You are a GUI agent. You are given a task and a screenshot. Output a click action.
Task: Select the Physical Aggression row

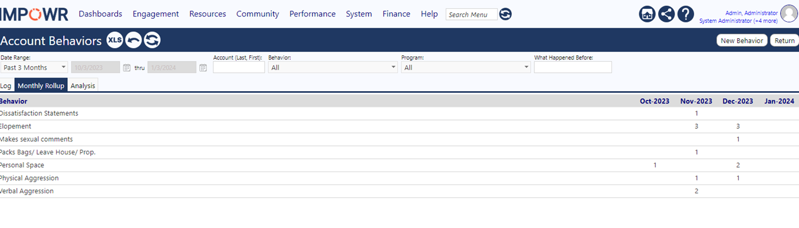(x=399, y=178)
